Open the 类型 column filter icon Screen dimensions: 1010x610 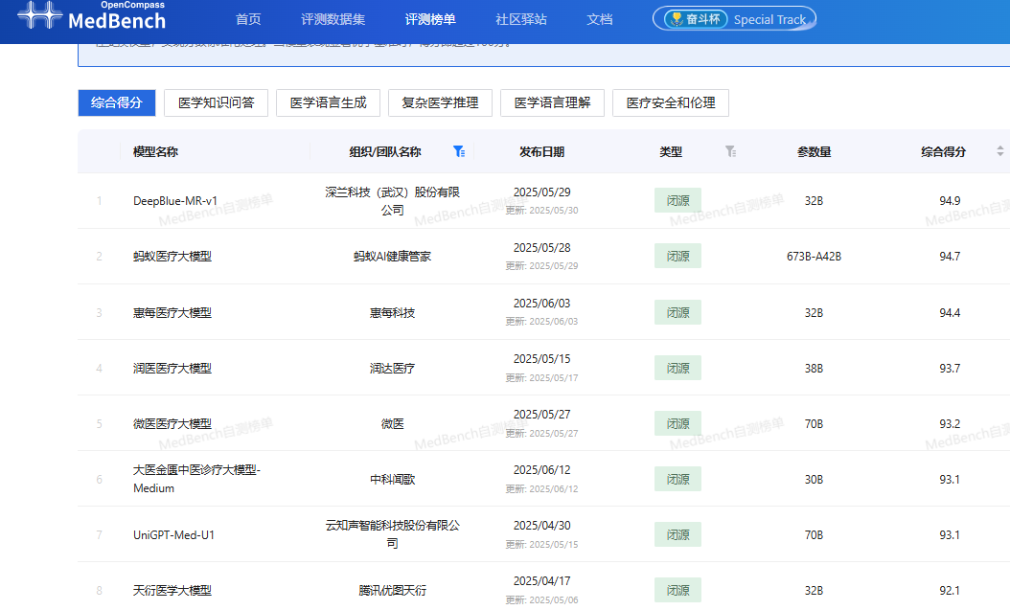pyautogui.click(x=730, y=151)
